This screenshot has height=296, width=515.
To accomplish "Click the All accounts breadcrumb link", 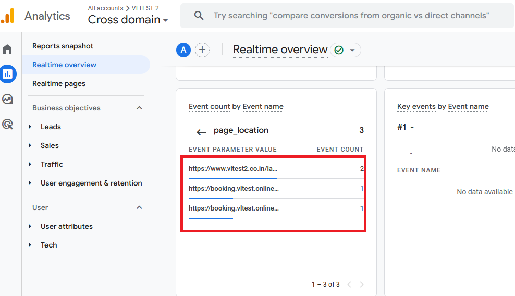I will point(105,8).
